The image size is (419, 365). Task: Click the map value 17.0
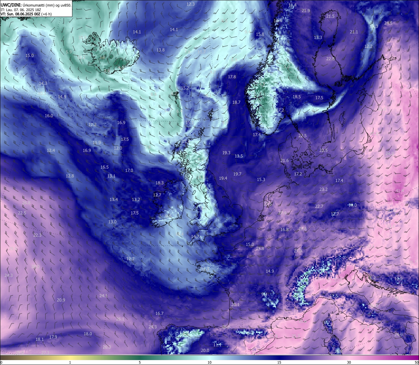129,170
